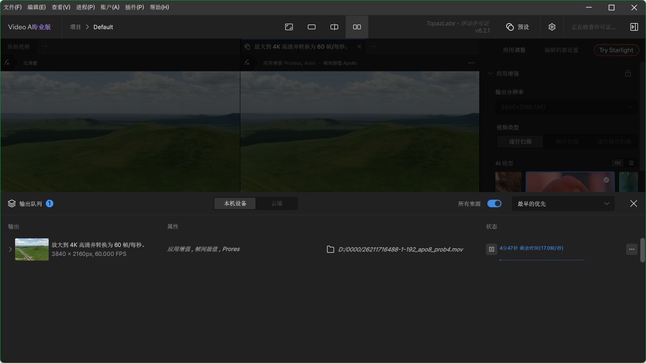The height and width of the screenshot is (363, 646).
Task: Open output folder for the .mov file
Action: click(331, 249)
